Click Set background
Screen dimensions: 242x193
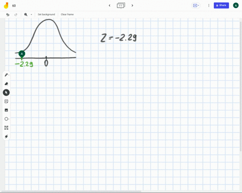click(x=46, y=15)
